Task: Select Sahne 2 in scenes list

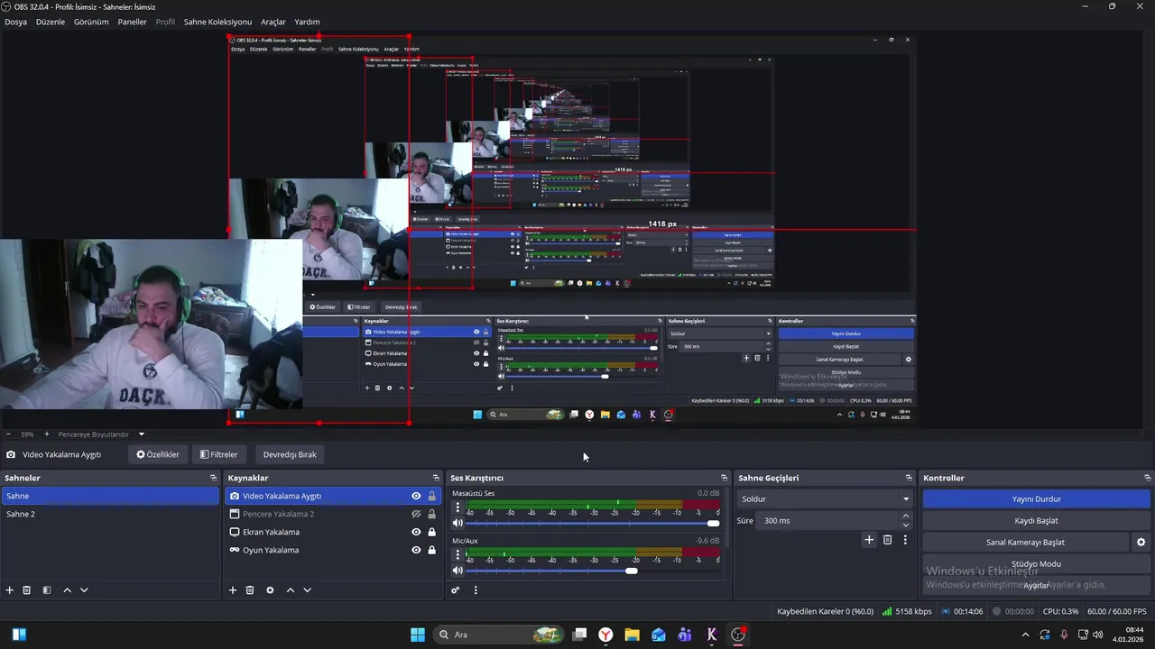Action: pyautogui.click(x=110, y=514)
